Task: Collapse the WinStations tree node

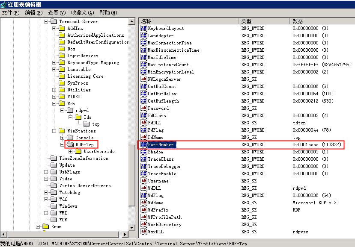Action: [54, 131]
